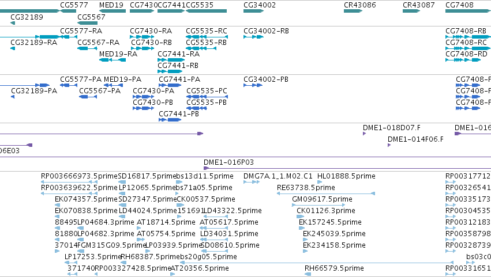Open EST label EK074357.5prime
491x277 pixels.
pos(86,199)
